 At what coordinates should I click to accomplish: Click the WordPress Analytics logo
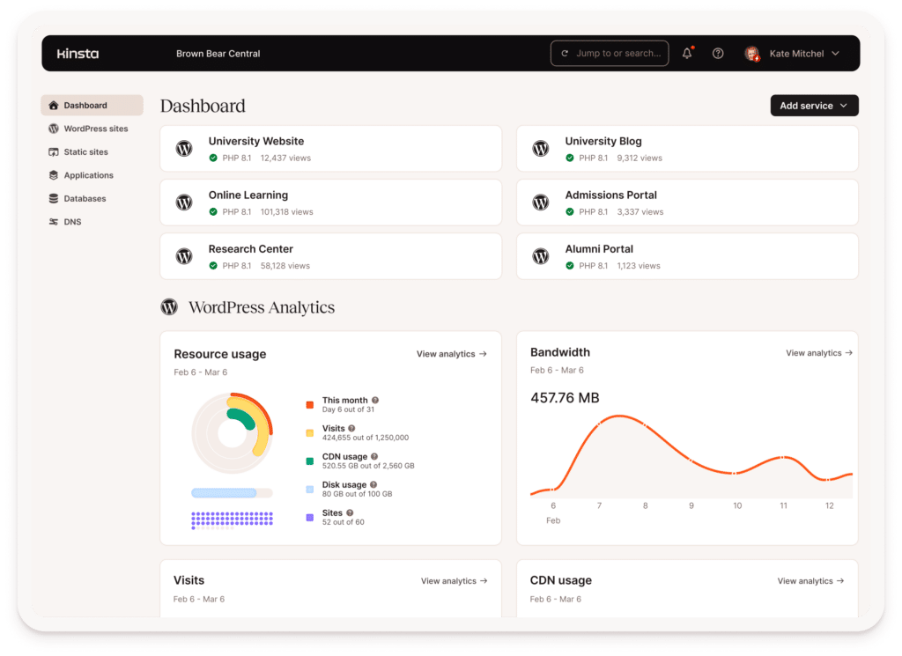tap(169, 307)
